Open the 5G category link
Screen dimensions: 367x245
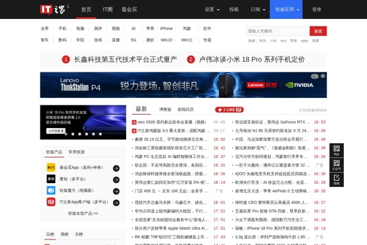133,40
